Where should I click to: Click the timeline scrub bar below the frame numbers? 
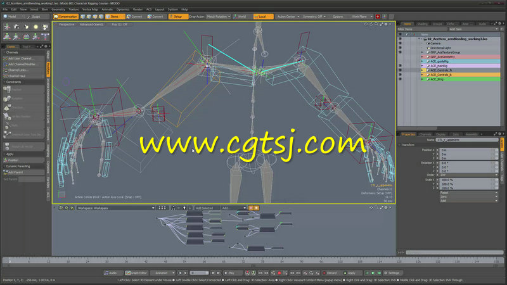coord(253,265)
